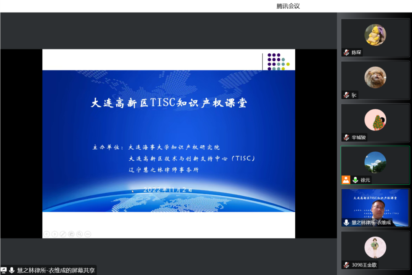The width and height of the screenshot is (412, 275).
Task: Click name label 慧之林律所-衣维成 on video tile
Action: (x=371, y=222)
